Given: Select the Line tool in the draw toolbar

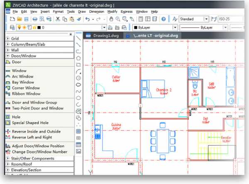Looking at the screenshot, I should (x=78, y=38).
